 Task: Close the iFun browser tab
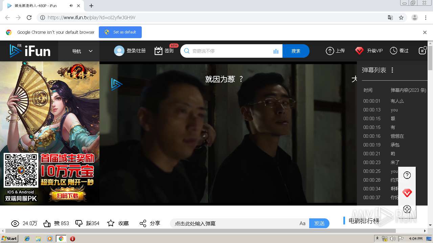click(x=78, y=6)
